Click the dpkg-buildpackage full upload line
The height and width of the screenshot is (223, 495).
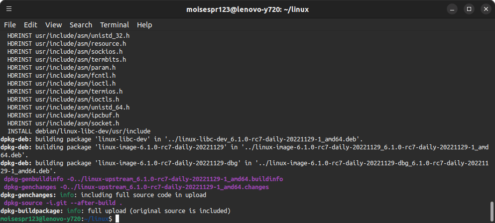(116, 211)
